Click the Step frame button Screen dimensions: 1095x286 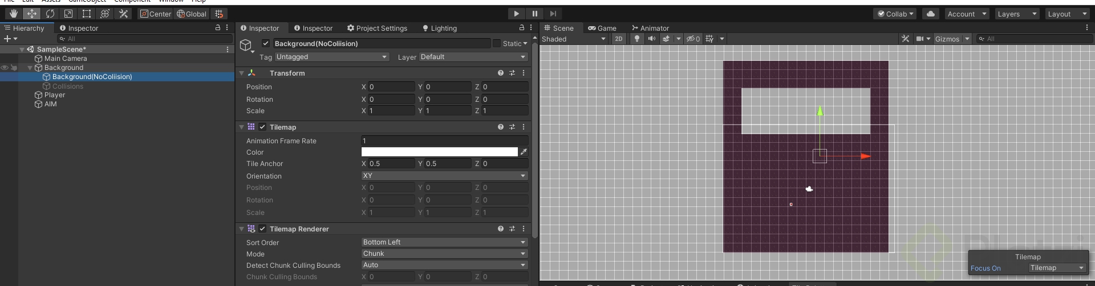click(553, 14)
